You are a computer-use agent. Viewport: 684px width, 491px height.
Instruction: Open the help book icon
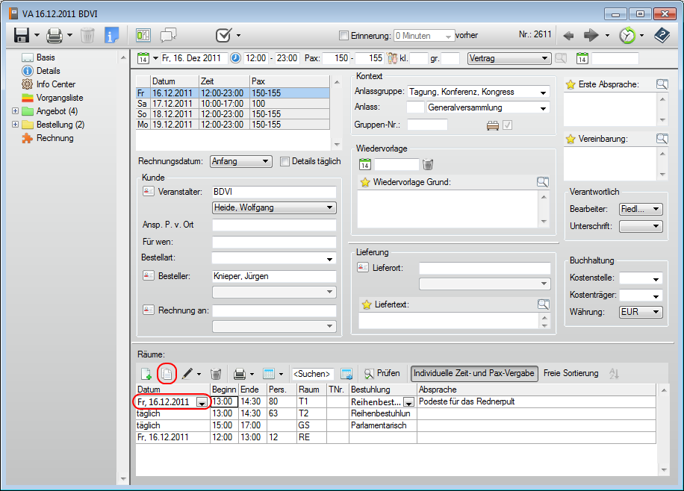[662, 35]
